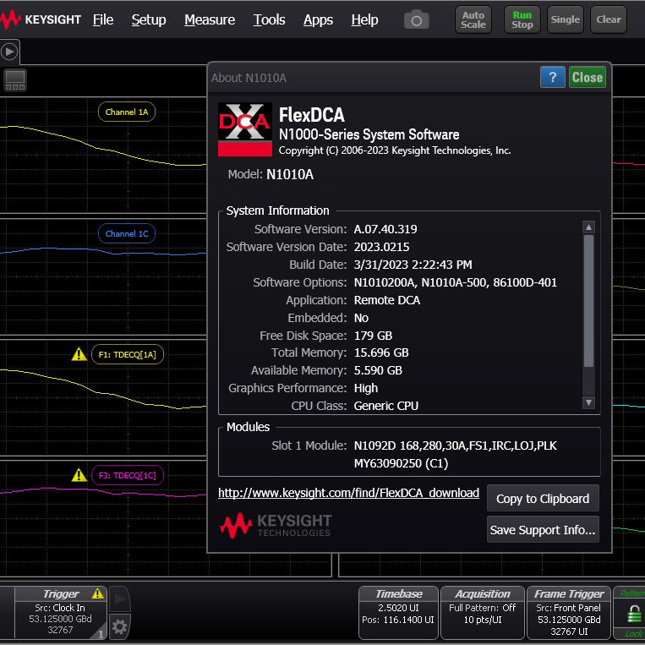Toggle the Run/Stop acquisition button

(x=522, y=19)
